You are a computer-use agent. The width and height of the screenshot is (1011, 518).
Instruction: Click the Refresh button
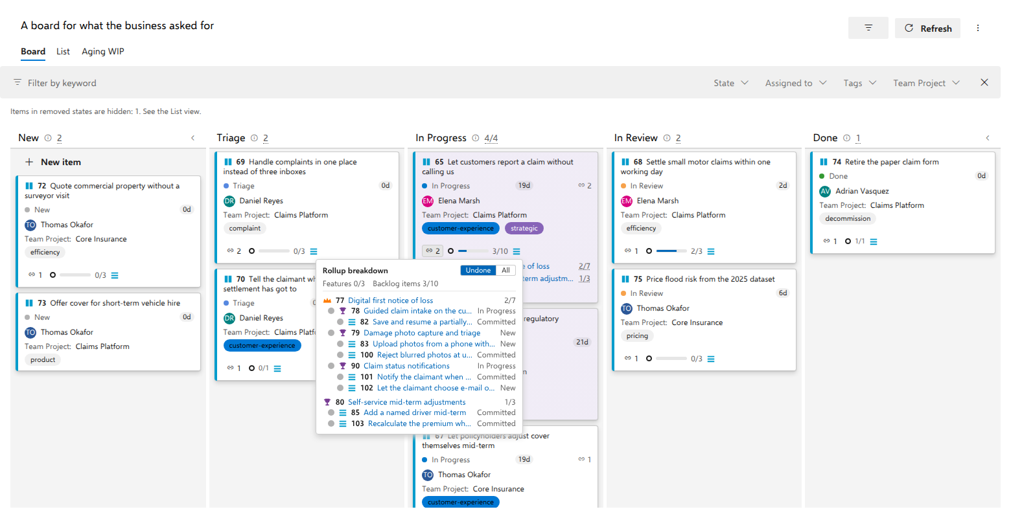(x=927, y=28)
